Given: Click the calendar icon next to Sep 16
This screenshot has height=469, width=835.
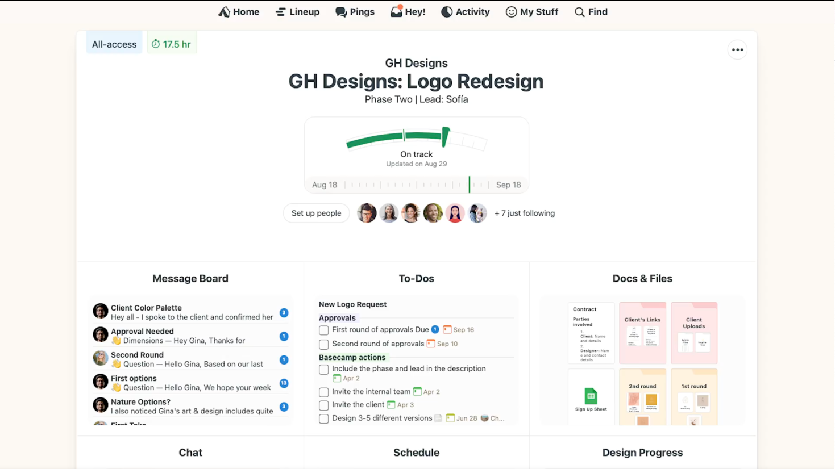Looking at the screenshot, I should click(x=447, y=329).
